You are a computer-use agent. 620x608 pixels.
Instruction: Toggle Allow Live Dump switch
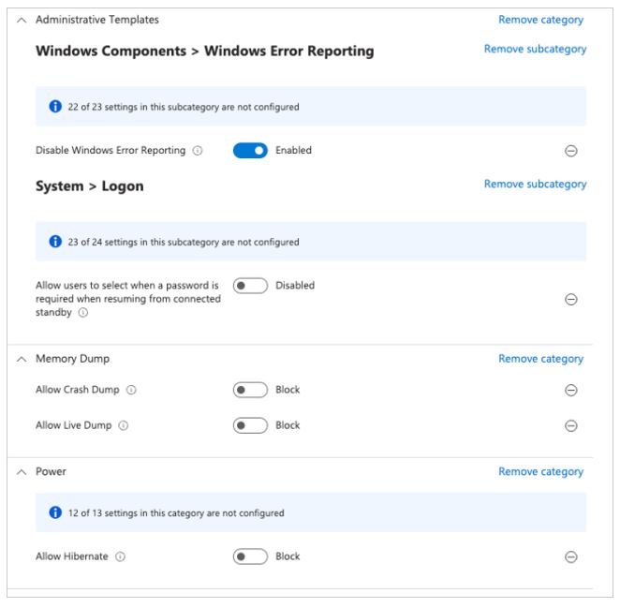tap(250, 425)
